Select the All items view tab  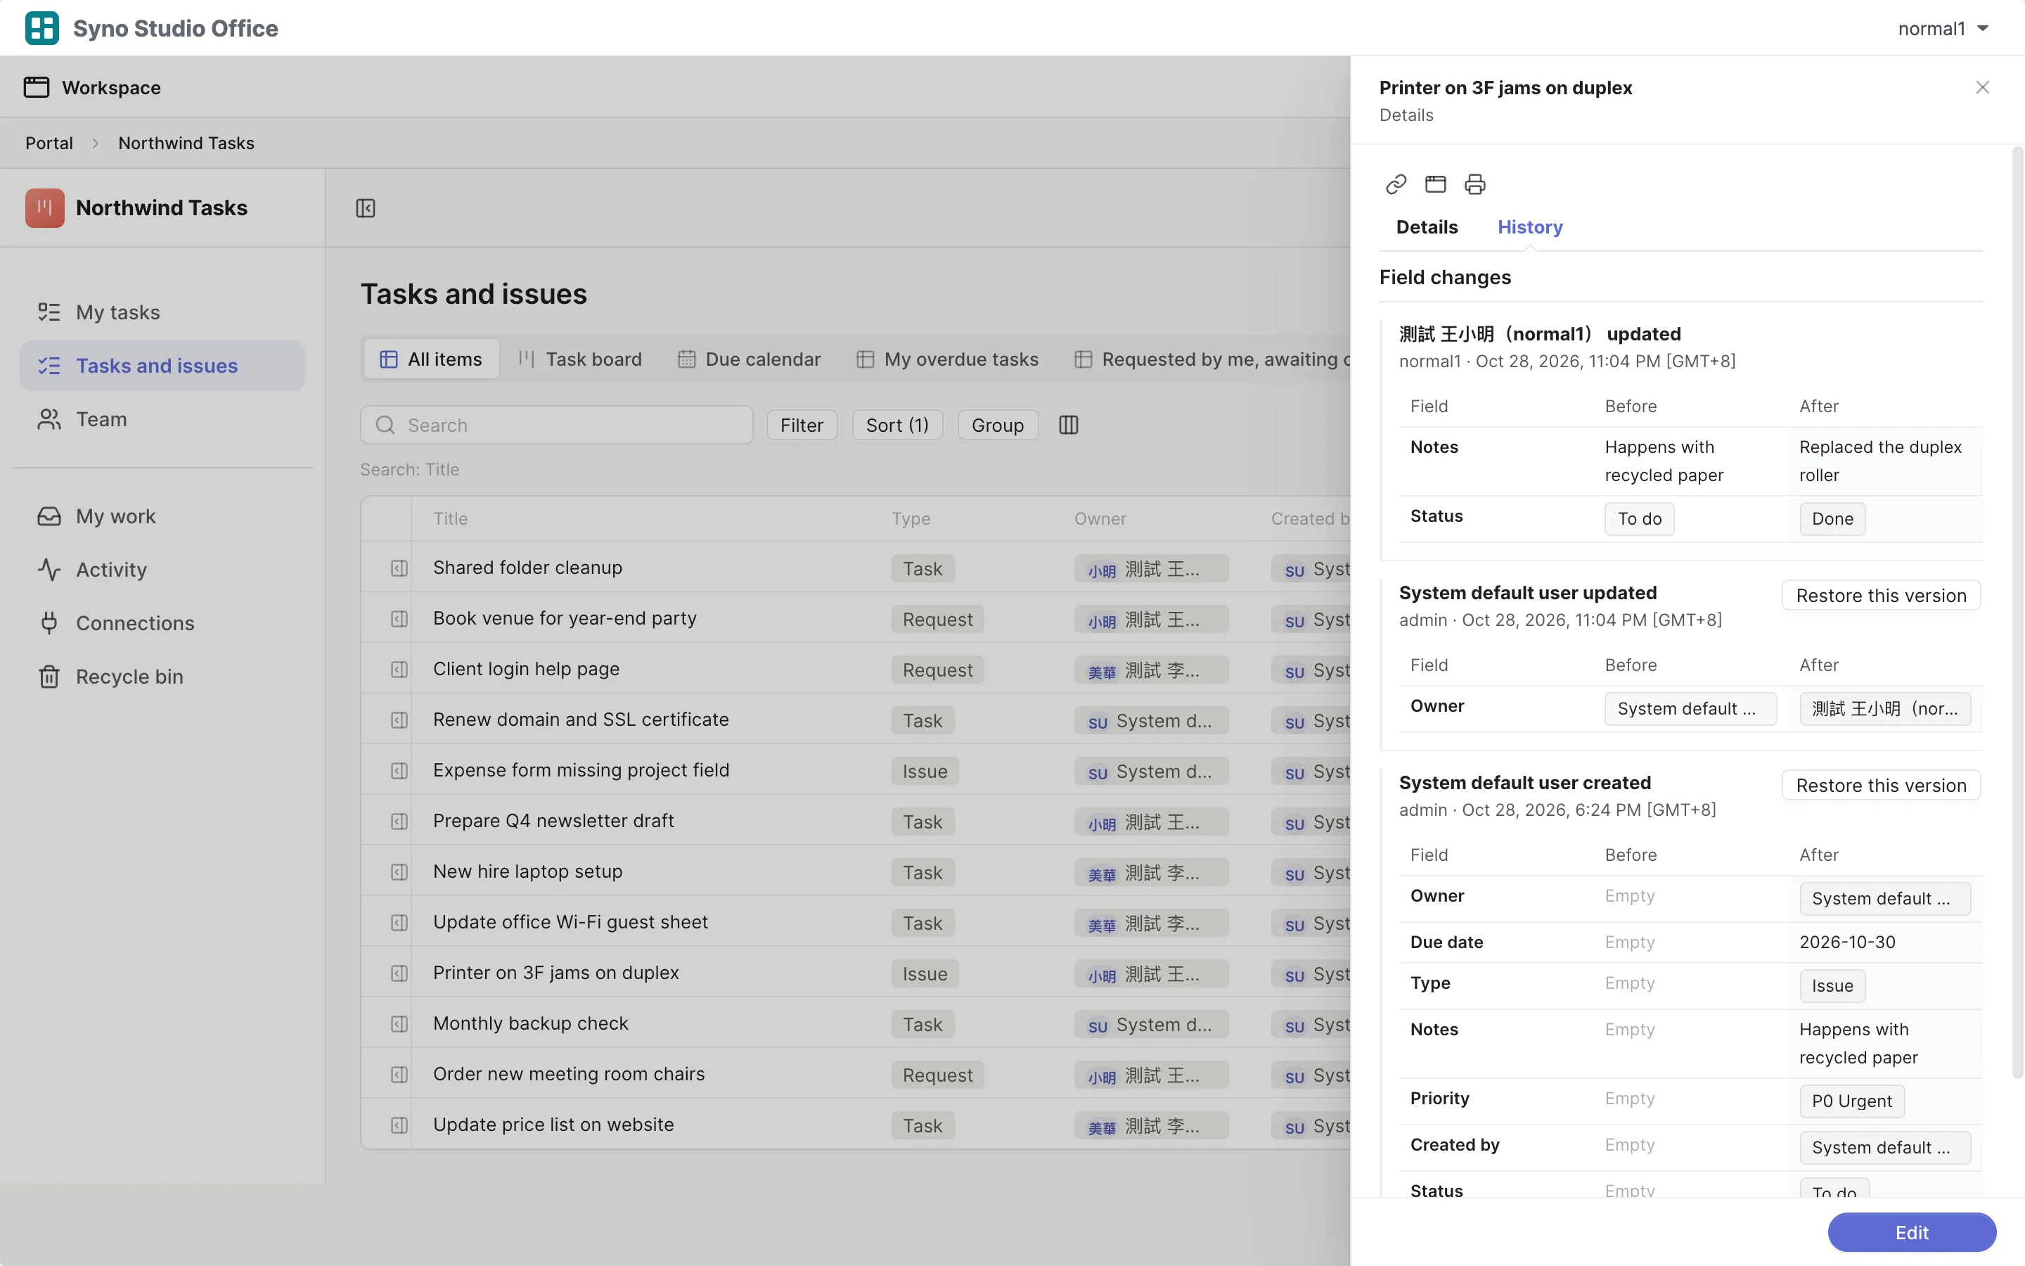coord(431,359)
